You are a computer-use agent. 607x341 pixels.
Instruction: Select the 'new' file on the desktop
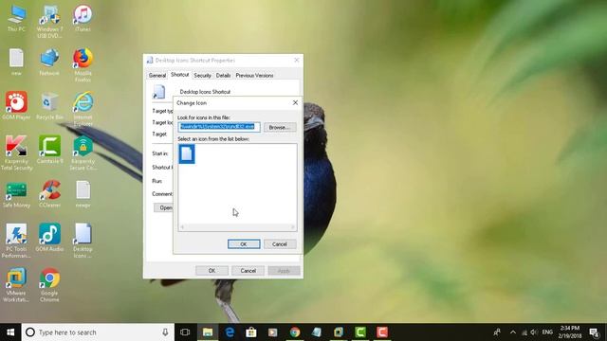click(x=16, y=62)
